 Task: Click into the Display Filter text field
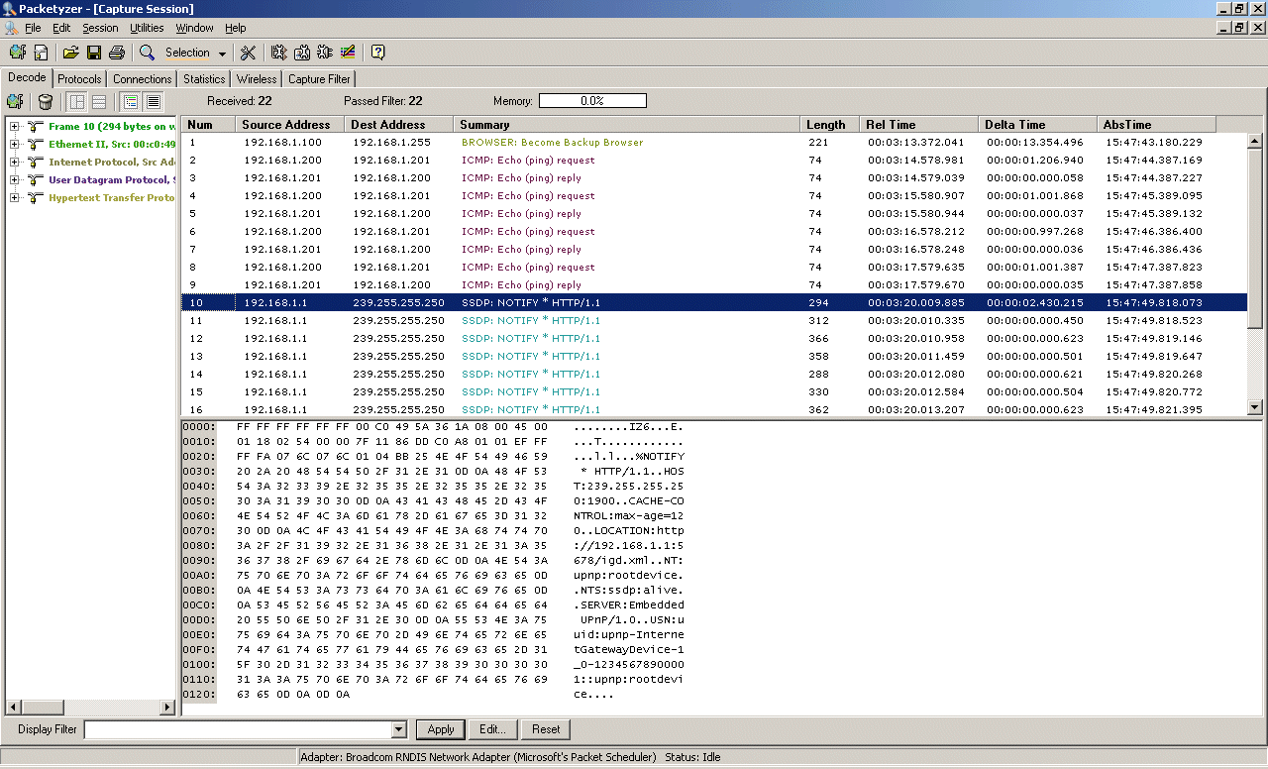coord(238,729)
